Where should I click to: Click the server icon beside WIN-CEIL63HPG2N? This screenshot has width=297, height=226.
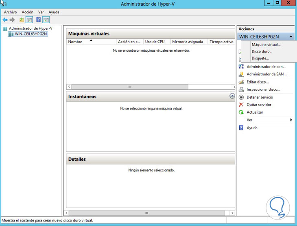(11, 34)
